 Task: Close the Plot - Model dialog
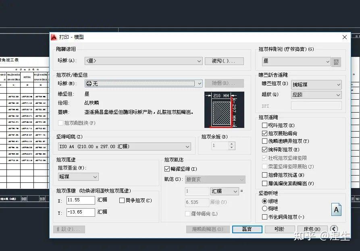coord(344,37)
